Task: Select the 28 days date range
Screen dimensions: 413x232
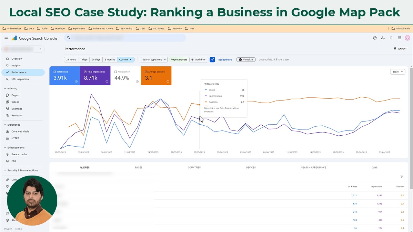Action: tap(96, 60)
